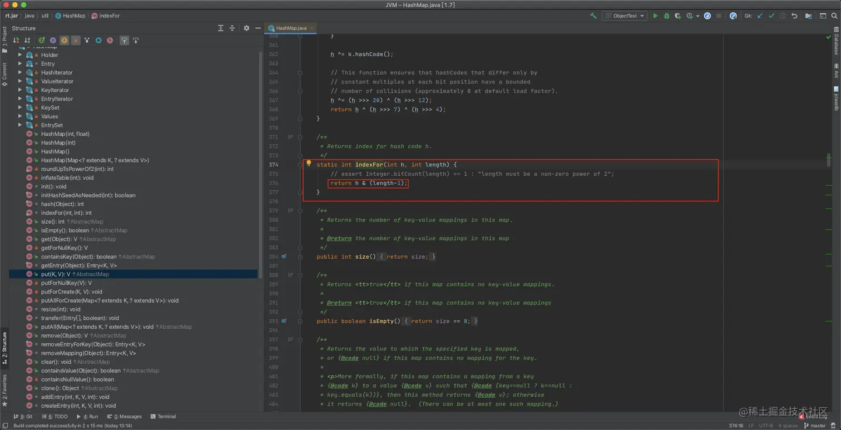Click util in the navigation breadcrumb
The image size is (841, 430).
[44, 16]
